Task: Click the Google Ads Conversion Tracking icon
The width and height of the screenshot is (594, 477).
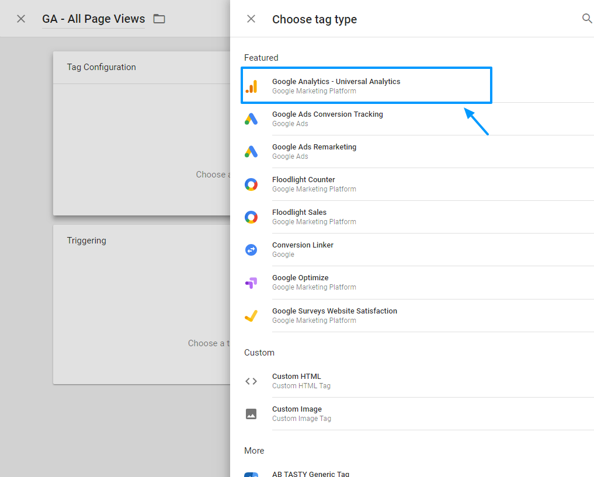Action: tap(251, 119)
